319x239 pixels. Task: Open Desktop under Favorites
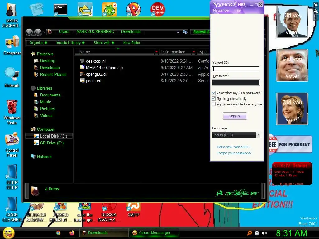coord(47,61)
